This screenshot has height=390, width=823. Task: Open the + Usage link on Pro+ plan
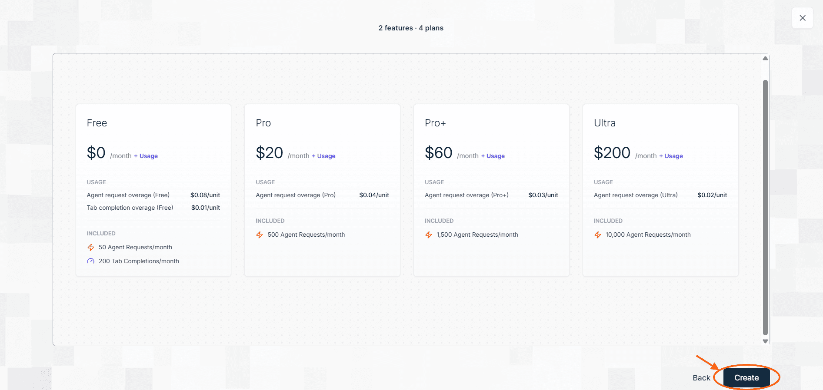[x=493, y=156]
